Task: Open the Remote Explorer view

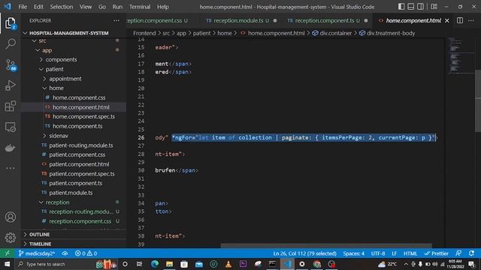Action: tap(10, 127)
